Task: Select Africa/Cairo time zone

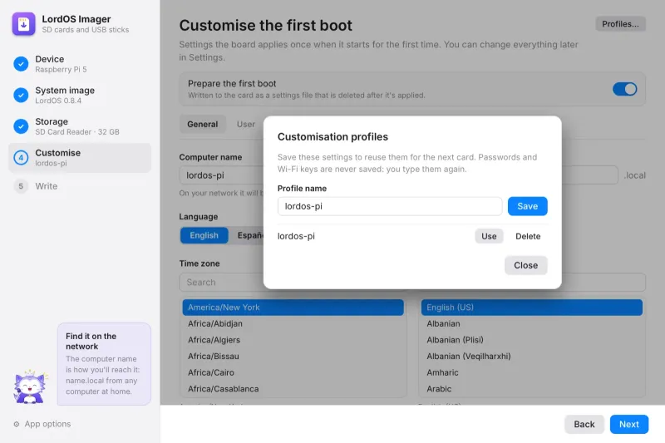Action: (293, 372)
